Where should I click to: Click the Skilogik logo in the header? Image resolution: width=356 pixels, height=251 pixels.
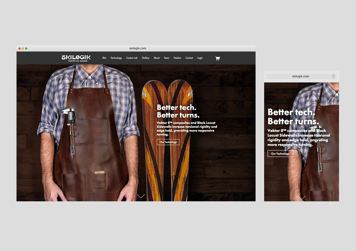pyautogui.click(x=76, y=58)
